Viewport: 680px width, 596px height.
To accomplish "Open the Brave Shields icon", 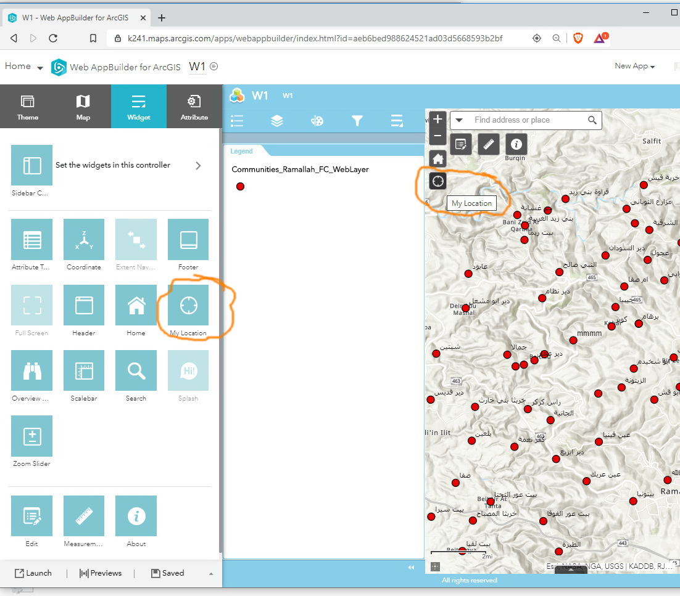I will pos(578,38).
